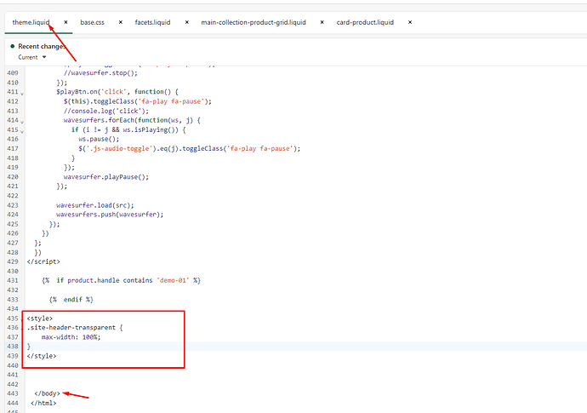Close the theme.liquid tab
Viewport: 587px width, 413px height.
(66, 22)
